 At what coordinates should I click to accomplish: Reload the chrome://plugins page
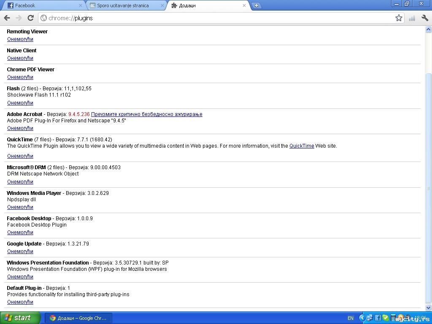[x=30, y=18]
